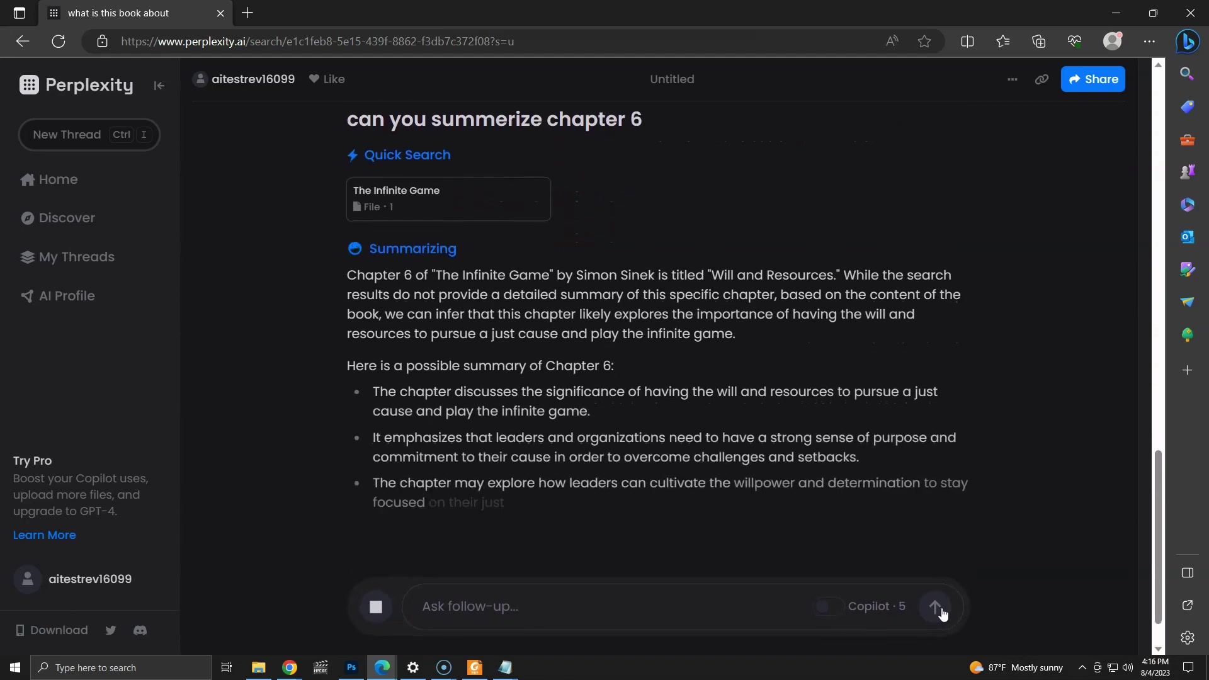Open Edge sidebar search icon

pos(1187,74)
